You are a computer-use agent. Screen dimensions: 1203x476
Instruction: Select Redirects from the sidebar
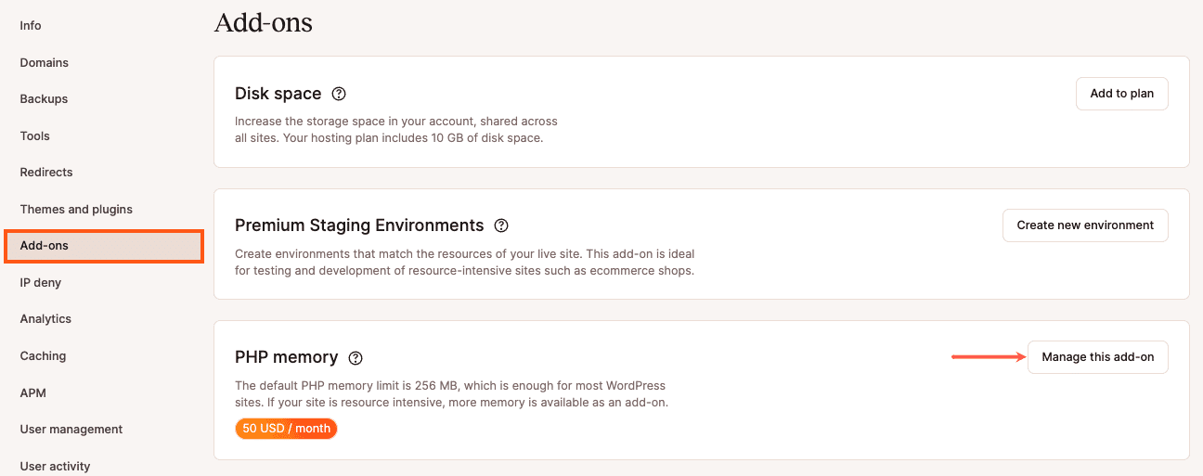point(46,173)
